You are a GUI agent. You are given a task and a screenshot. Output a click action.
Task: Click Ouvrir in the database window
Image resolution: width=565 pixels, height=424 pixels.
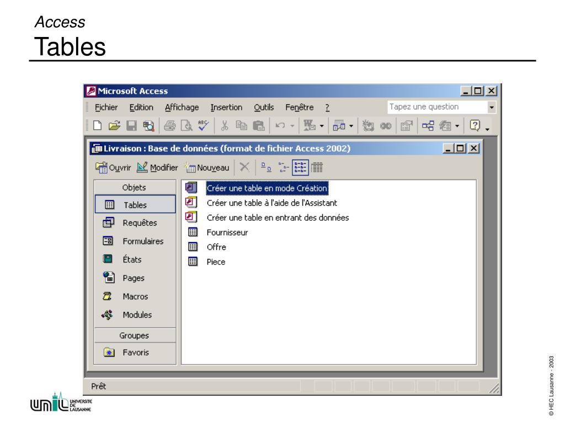(x=113, y=168)
